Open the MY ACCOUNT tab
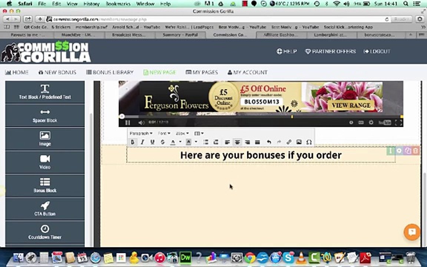 pyautogui.click(x=248, y=72)
